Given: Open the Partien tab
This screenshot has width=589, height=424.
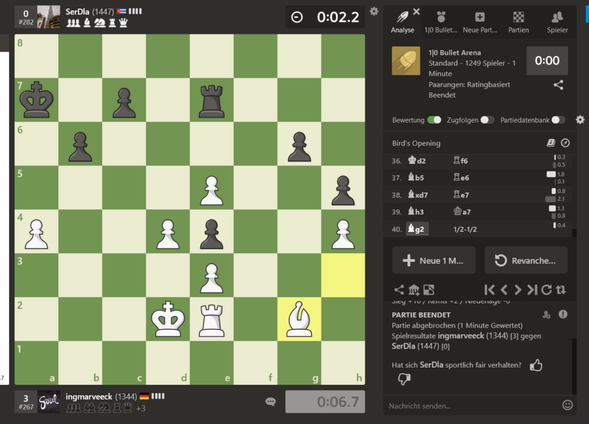Looking at the screenshot, I should tap(518, 22).
